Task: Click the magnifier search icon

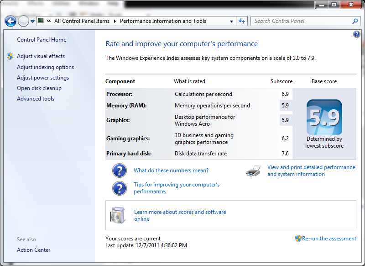Action: click(355, 21)
